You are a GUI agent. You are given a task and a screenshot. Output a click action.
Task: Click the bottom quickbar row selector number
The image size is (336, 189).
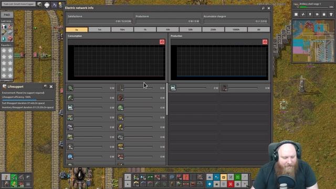pos(128,184)
